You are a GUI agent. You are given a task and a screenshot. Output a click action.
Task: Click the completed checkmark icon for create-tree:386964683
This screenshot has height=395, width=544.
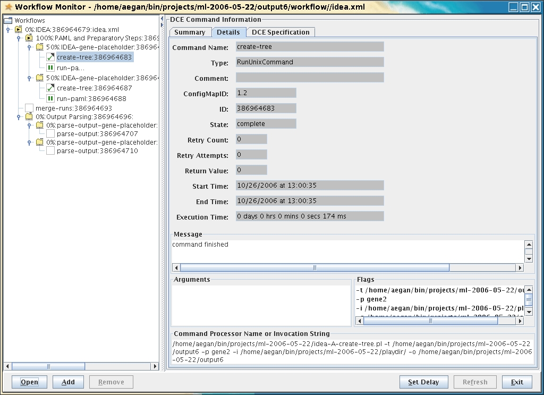click(50, 57)
